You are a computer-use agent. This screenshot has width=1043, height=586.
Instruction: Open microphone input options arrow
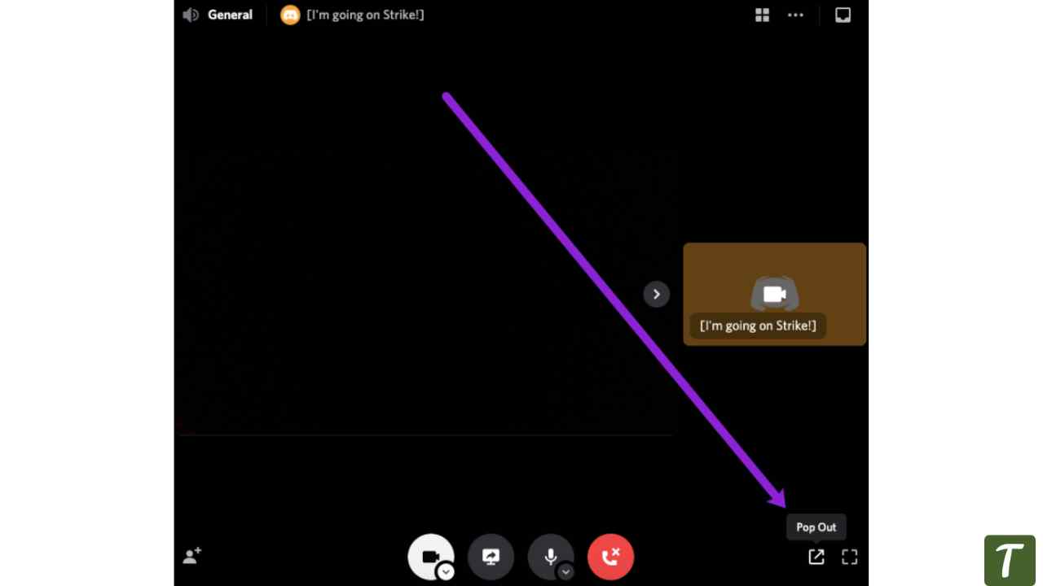coord(566,572)
